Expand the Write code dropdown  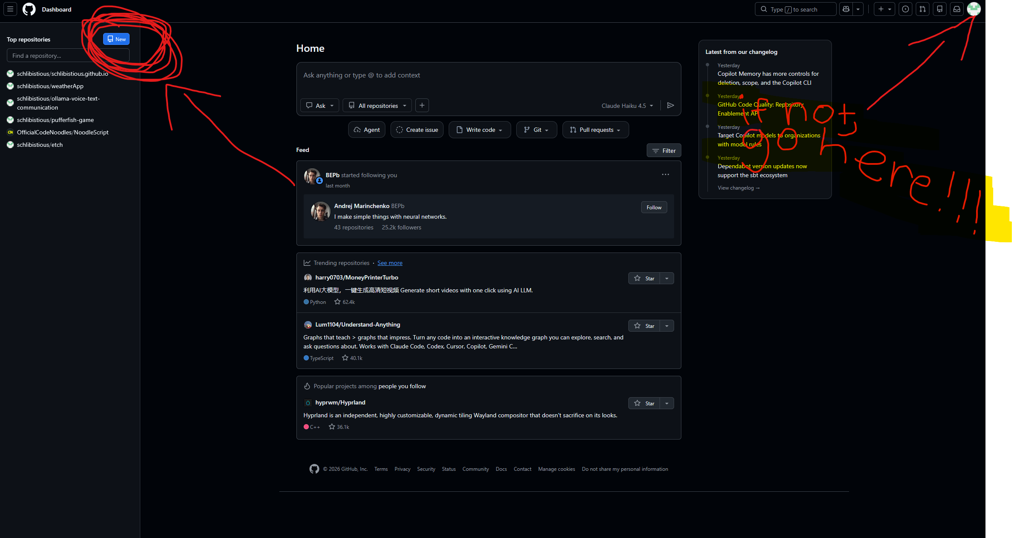[x=479, y=130]
